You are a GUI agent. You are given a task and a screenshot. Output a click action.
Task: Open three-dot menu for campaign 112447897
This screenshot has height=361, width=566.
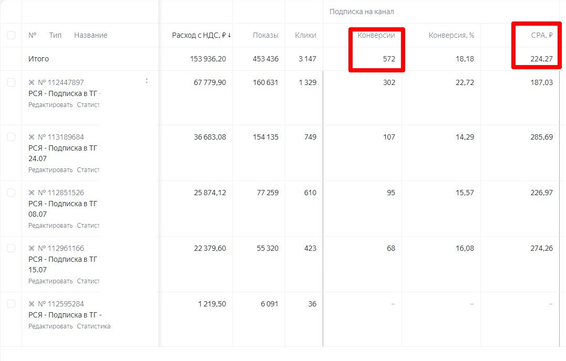[x=147, y=81]
